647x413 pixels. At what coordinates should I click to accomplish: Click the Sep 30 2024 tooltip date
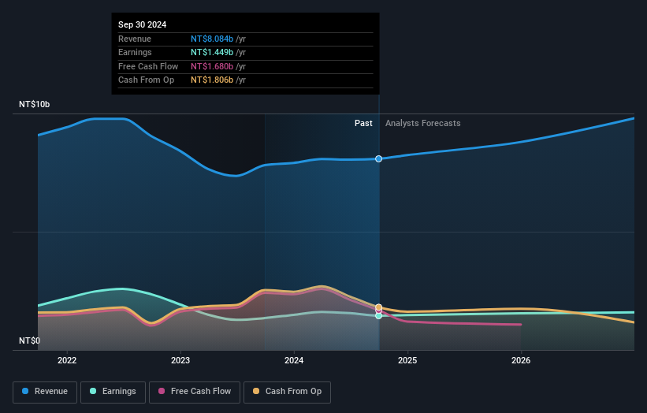[x=143, y=24]
